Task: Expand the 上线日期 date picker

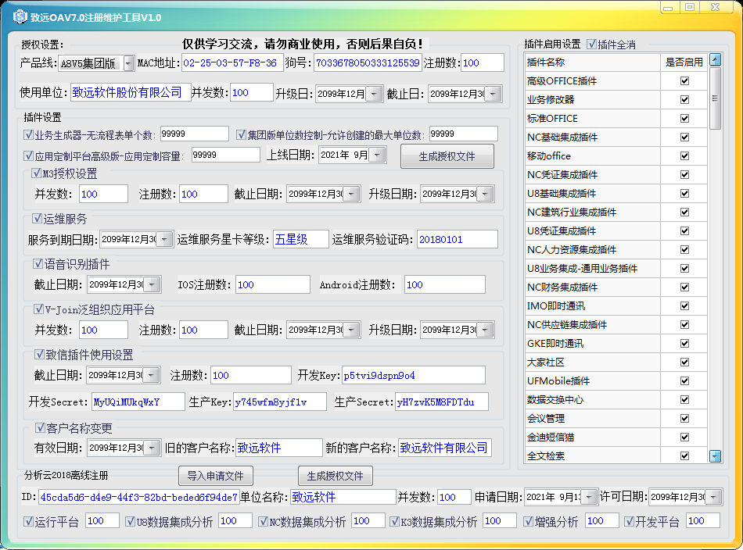Action: coord(377,155)
